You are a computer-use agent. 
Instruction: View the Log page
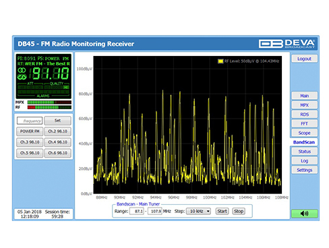pyautogui.click(x=305, y=160)
